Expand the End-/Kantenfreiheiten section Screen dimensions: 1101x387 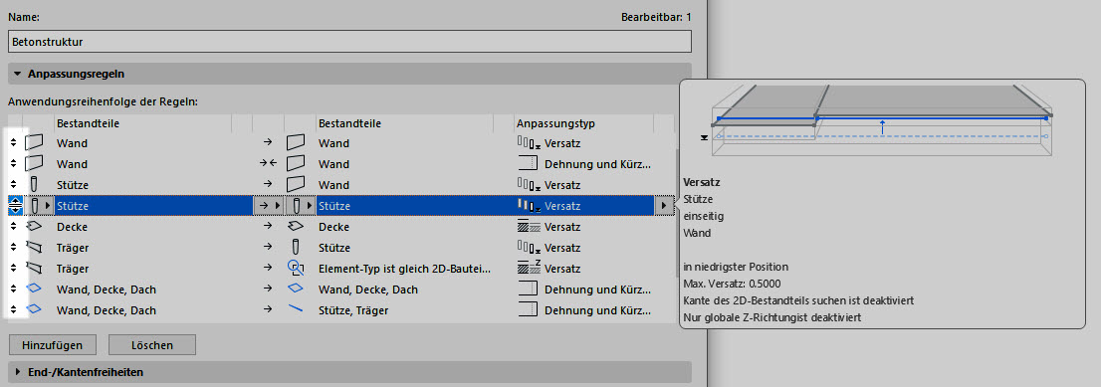pos(18,372)
